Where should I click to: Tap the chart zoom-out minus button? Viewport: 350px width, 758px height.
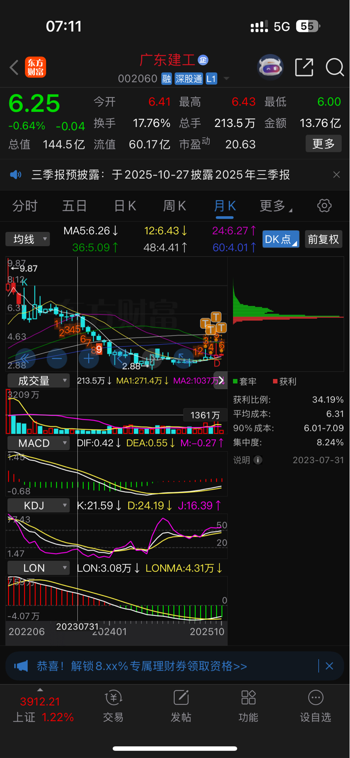[57, 359]
